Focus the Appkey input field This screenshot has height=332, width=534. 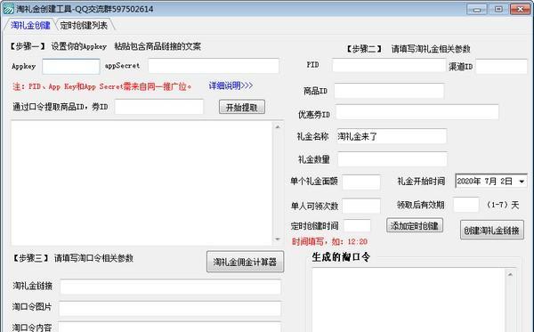[x=71, y=66]
